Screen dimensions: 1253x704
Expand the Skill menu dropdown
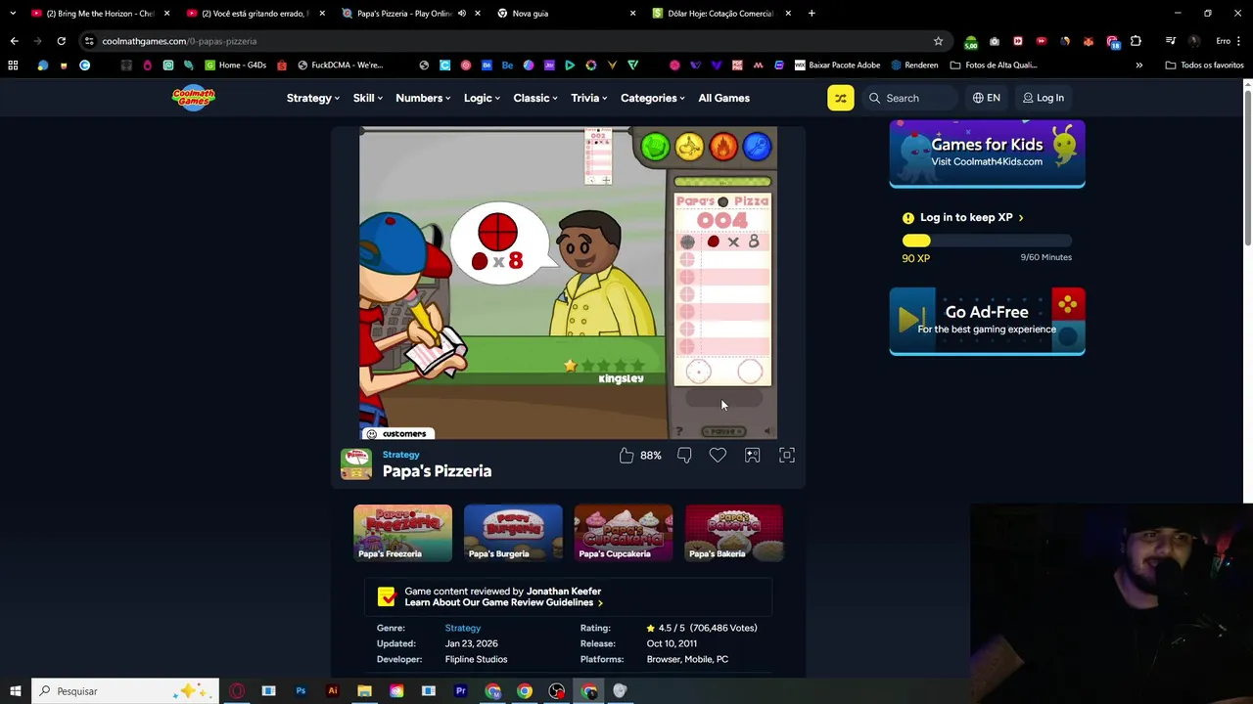[x=368, y=98]
